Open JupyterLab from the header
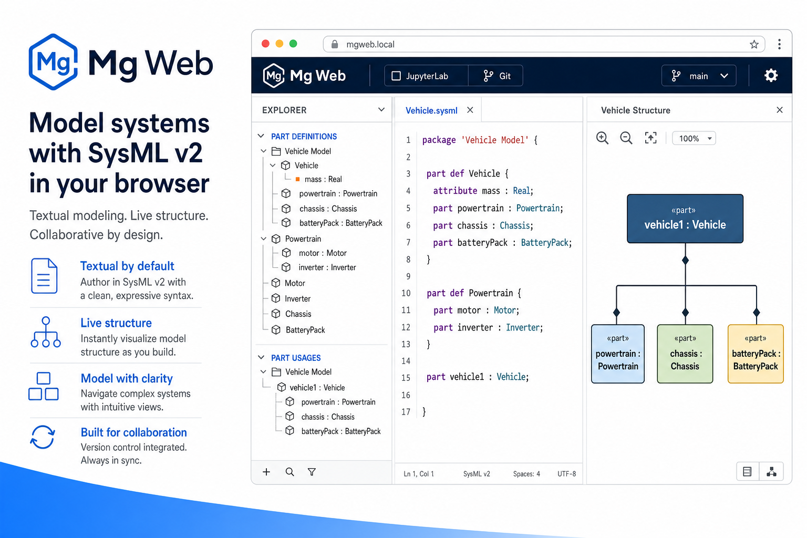The height and width of the screenshot is (538, 807). tap(426, 76)
